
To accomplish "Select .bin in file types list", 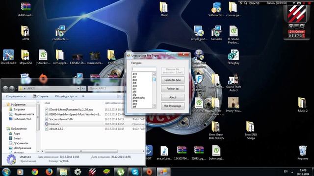I will (x=134, y=88).
